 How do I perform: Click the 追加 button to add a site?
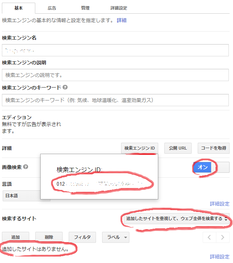tap(16, 237)
